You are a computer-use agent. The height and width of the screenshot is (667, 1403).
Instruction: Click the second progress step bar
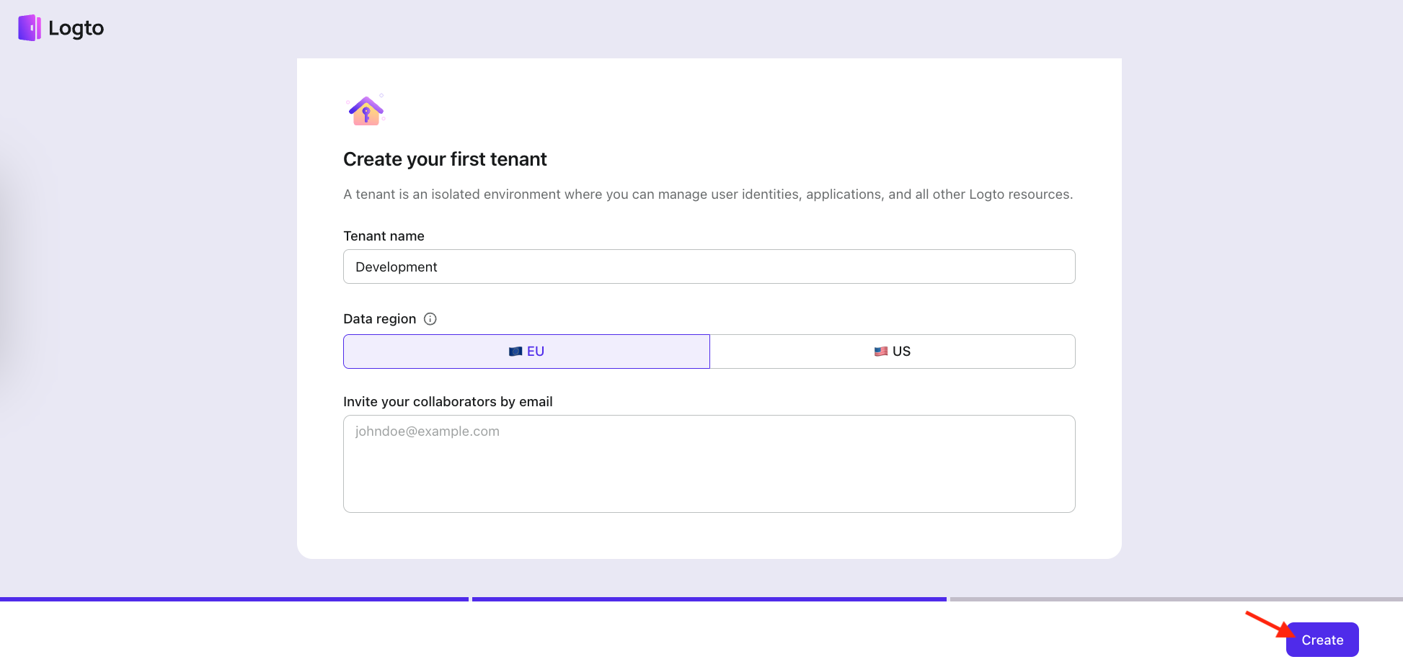point(709,599)
